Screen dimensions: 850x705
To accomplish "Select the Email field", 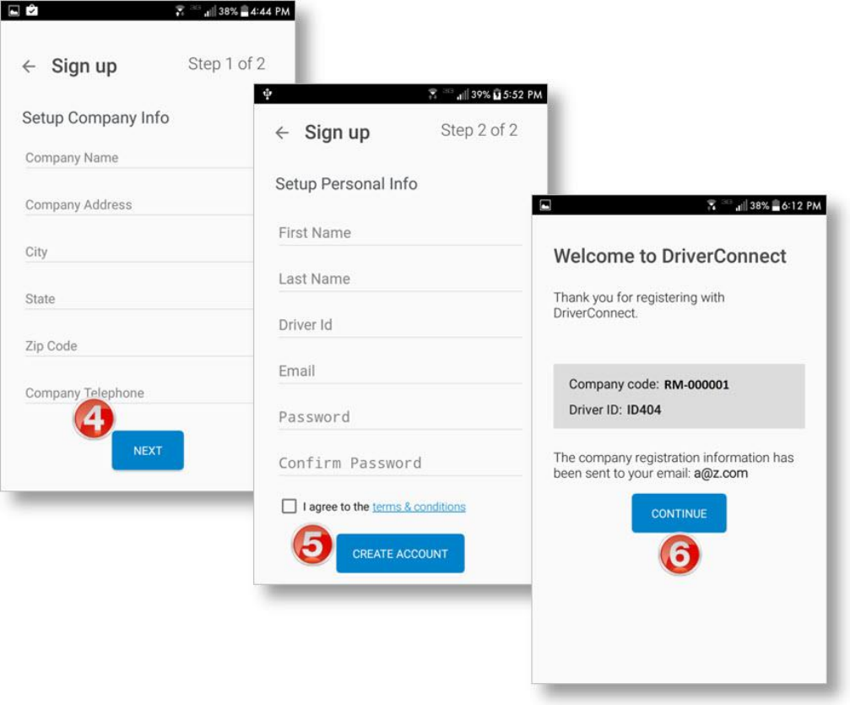I will coord(400,371).
